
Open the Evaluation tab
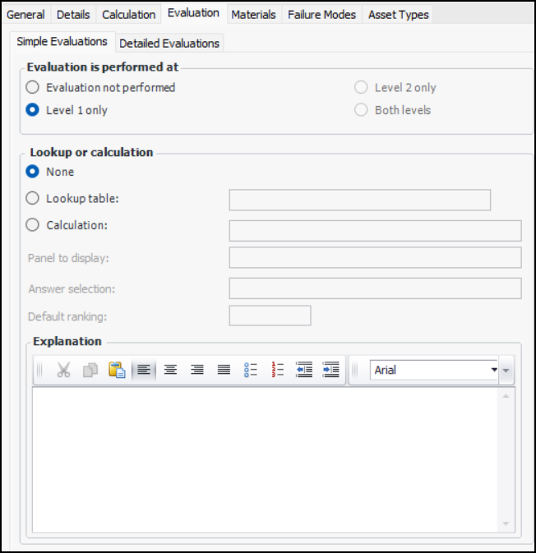pos(193,13)
